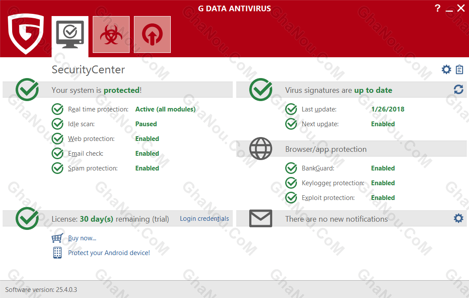469x298 pixels.
Task: Click Enabled status for Exploit protection
Action: pyautogui.click(x=383, y=197)
